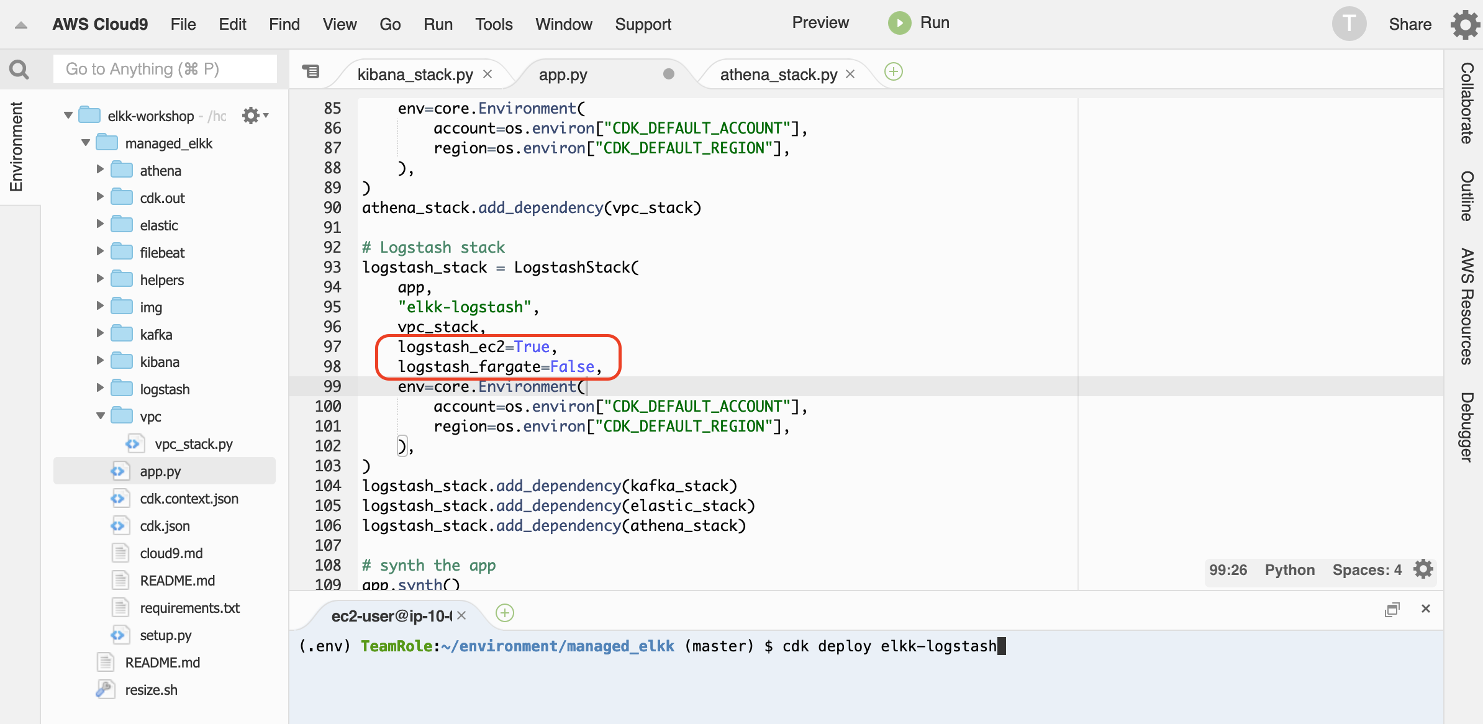Image resolution: width=1483 pixels, height=724 pixels.
Task: Select app.py in the file tree
Action: coord(165,471)
